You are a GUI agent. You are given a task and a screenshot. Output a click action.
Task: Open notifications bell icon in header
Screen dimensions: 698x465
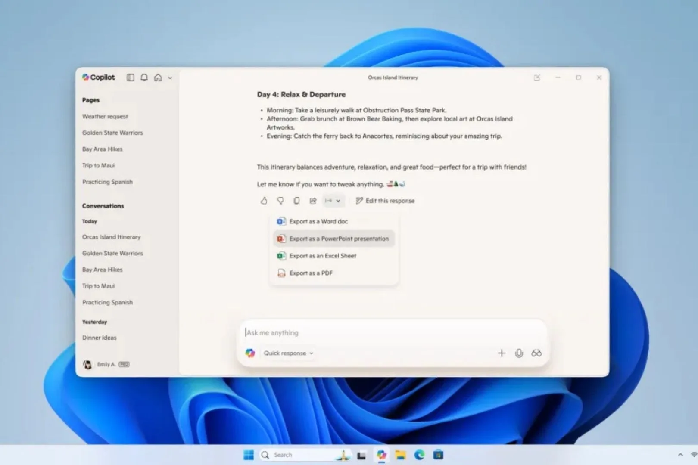pos(144,77)
